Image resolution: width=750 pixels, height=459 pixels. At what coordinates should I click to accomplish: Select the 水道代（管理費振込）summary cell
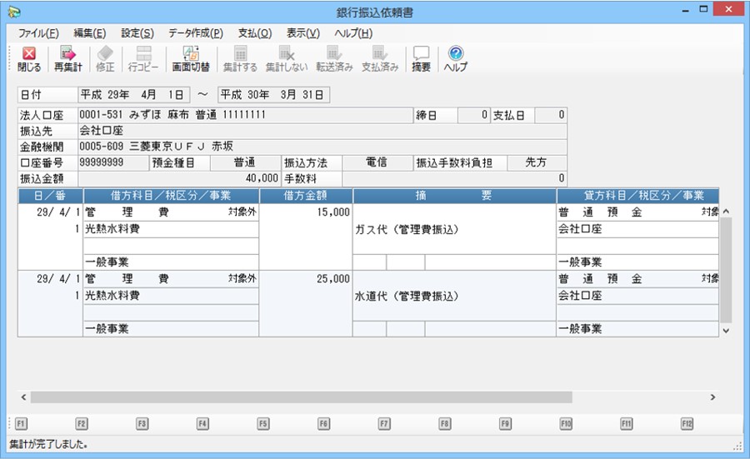454,296
